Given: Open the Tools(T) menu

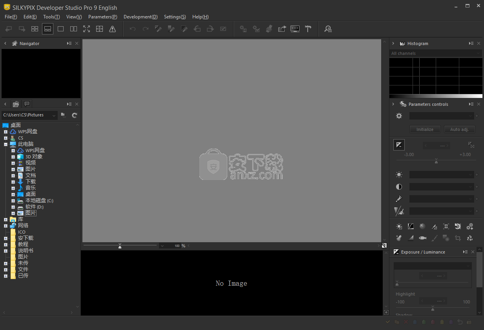Looking at the screenshot, I should 51,17.
